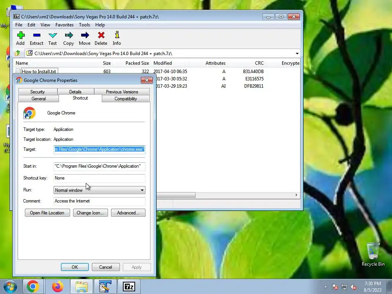
Task: Open the Favorites menu in 7-Zip
Action: (64, 25)
